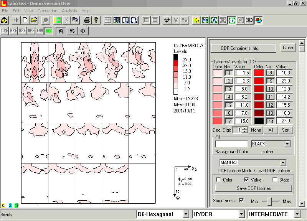Screen dimensions: 307x221
Task: Select the Phi projection button
Action: pyautogui.click(x=83, y=31)
